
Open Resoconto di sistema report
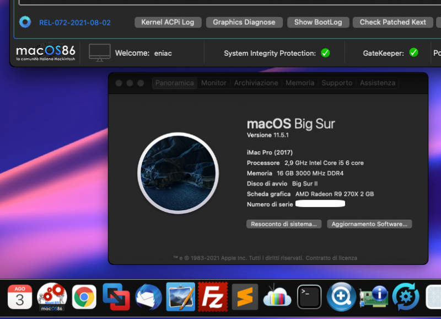284,224
